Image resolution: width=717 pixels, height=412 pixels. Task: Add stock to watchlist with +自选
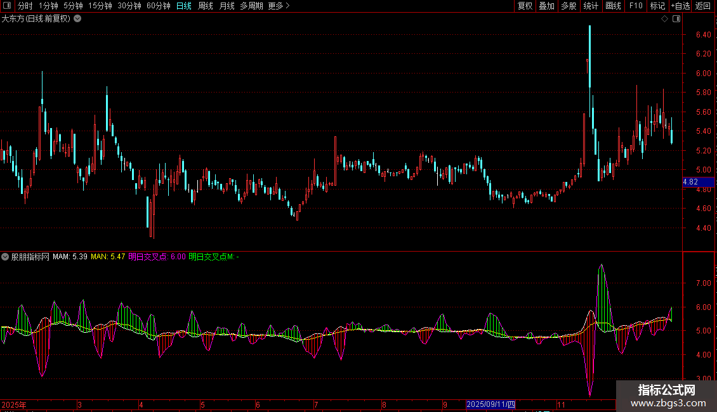680,6
